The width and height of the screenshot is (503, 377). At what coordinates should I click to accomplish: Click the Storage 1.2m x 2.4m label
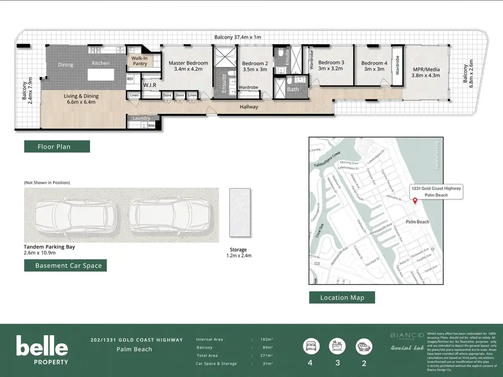(x=239, y=253)
